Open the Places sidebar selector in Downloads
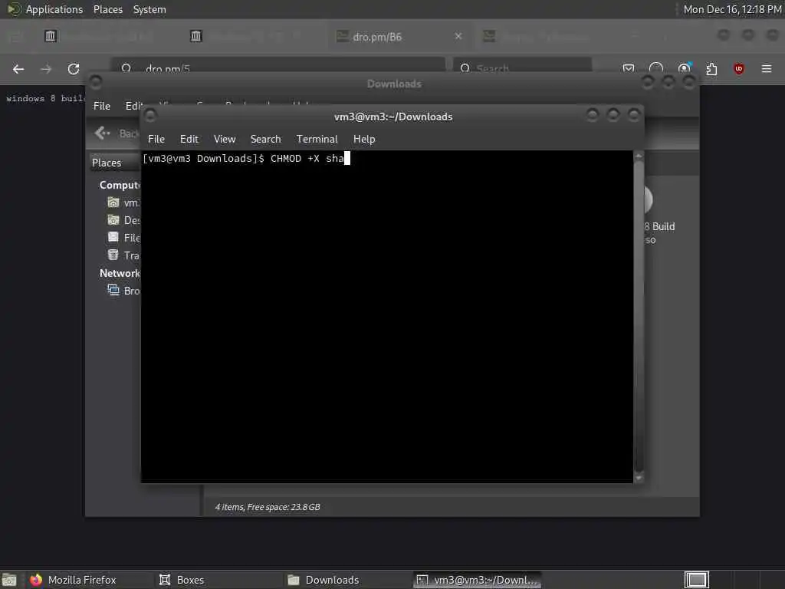This screenshot has height=589, width=785. [x=115, y=163]
